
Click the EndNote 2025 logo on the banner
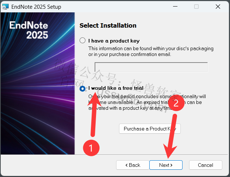[x=28, y=30]
